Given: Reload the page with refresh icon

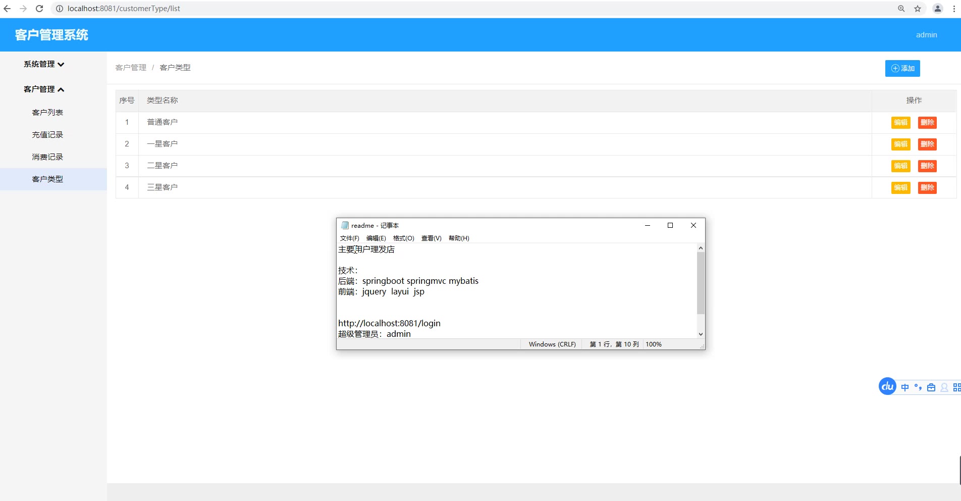Looking at the screenshot, I should point(39,9).
